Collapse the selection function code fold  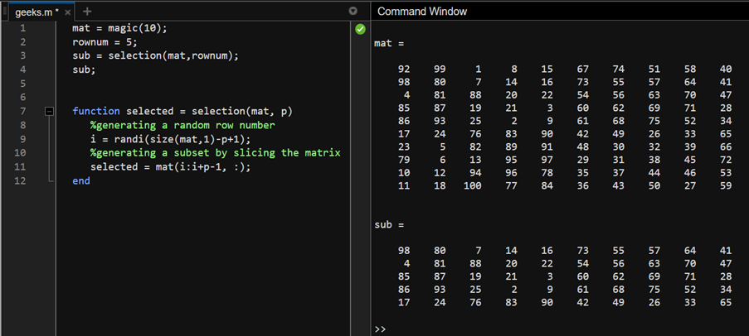(49, 111)
